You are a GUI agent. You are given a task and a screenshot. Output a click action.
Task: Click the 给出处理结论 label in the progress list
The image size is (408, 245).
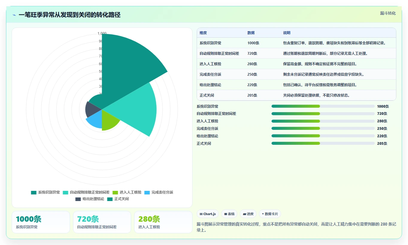[x=207, y=136]
